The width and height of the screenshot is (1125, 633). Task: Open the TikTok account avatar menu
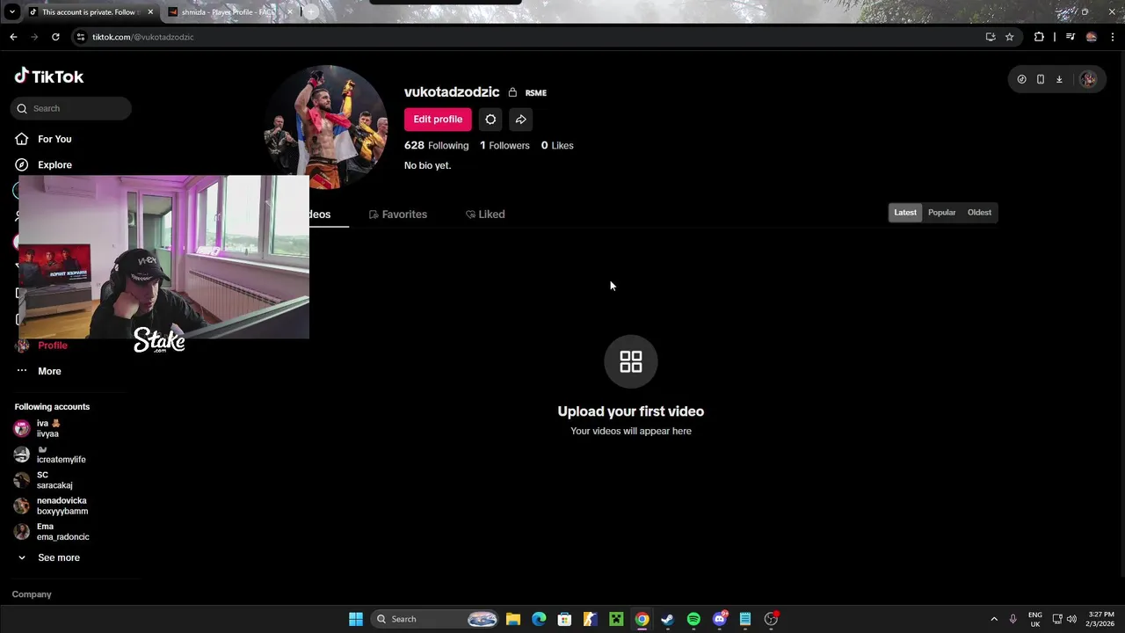[x=1088, y=79]
